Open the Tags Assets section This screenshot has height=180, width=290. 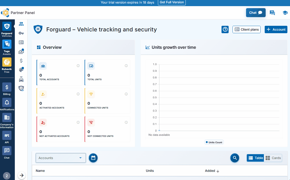tap(7, 47)
